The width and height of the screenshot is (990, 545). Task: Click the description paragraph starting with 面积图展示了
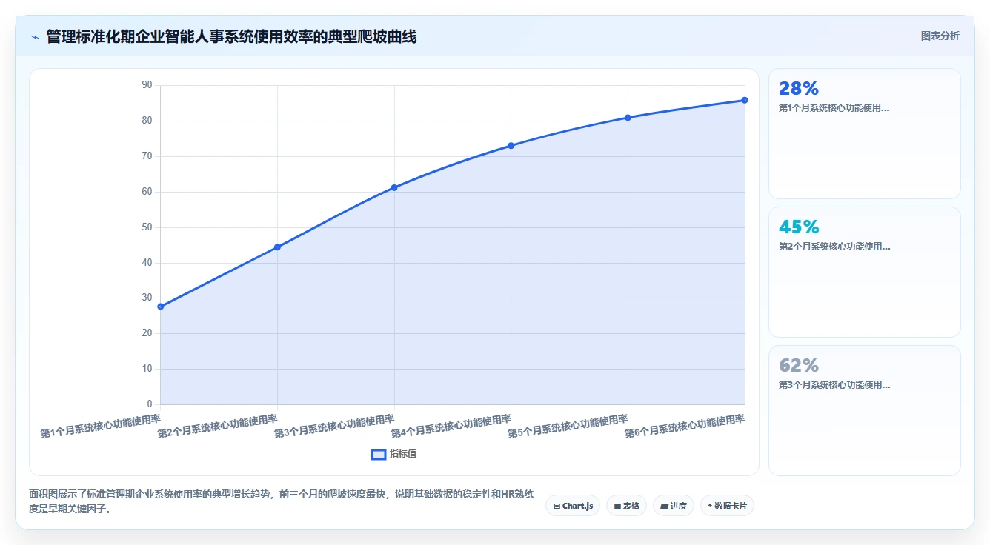282,502
